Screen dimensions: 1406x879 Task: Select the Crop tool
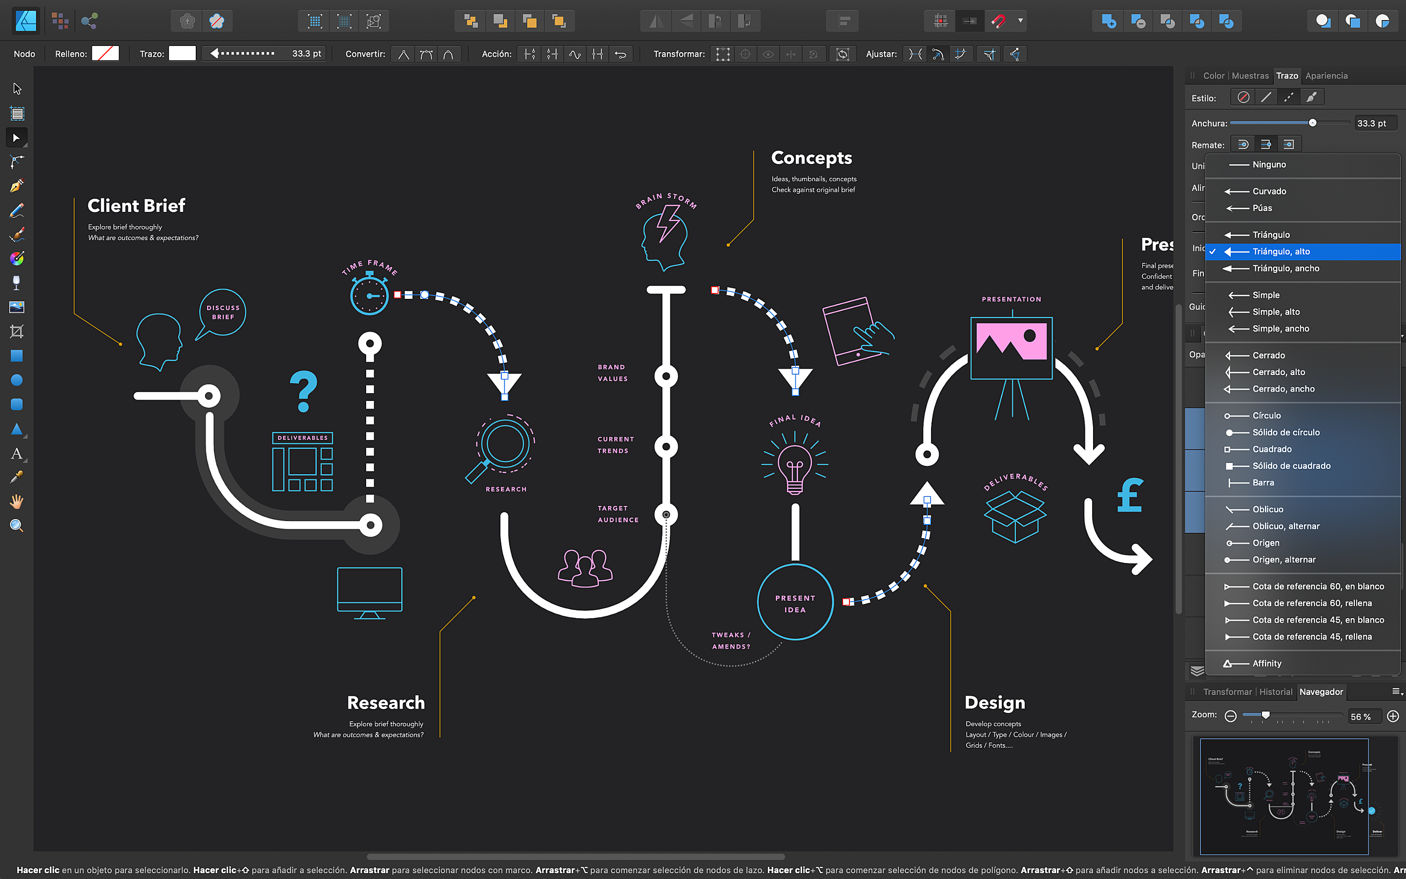click(x=16, y=332)
